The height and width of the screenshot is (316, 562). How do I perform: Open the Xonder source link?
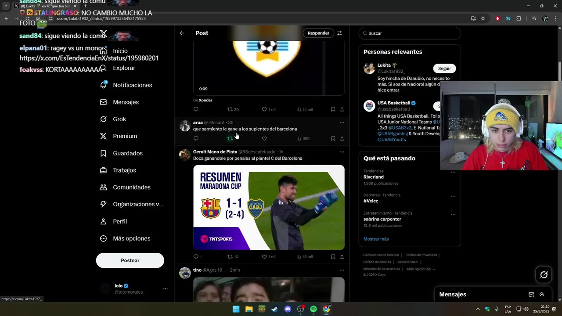click(x=205, y=100)
